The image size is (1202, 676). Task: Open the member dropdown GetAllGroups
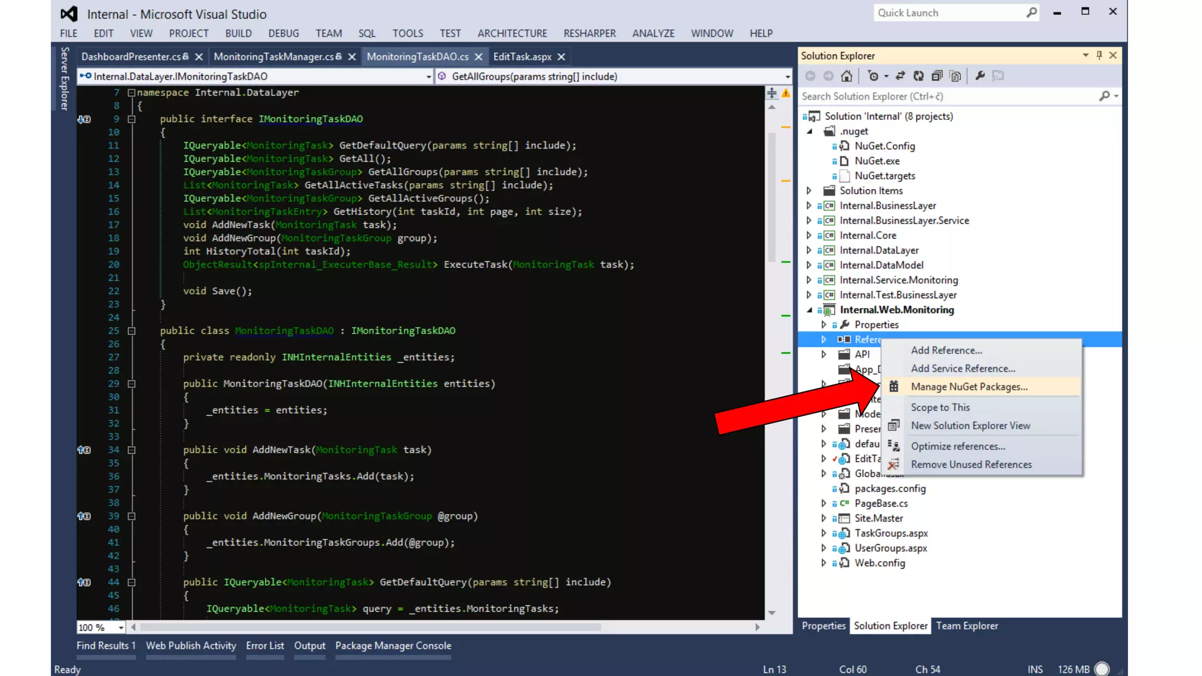pyautogui.click(x=787, y=76)
